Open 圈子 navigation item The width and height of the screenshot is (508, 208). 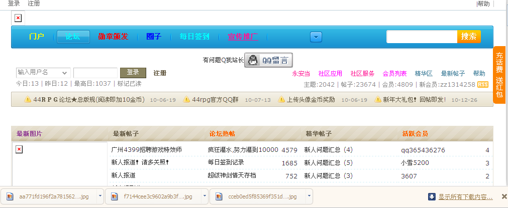pos(154,37)
